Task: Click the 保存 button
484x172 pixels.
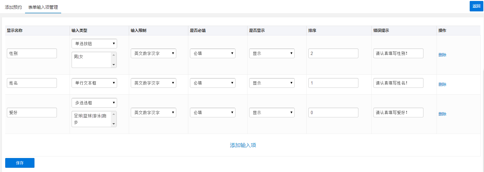Action: pyautogui.click(x=20, y=163)
